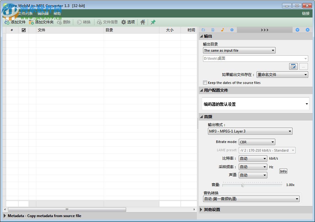
Task: Toggle the select-all checkbox in the file list header
Action: pyautogui.click(x=23, y=30)
